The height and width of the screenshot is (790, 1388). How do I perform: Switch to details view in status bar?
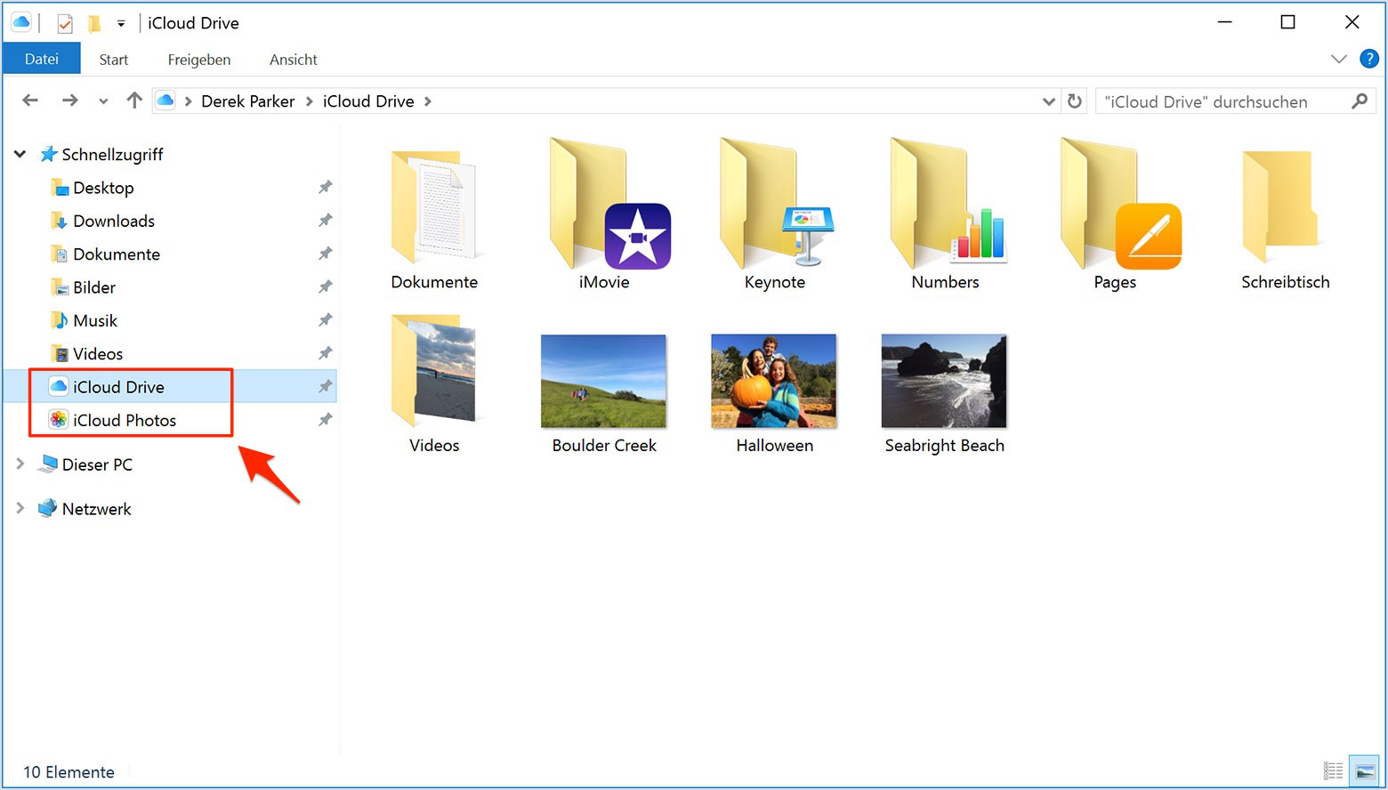1333,770
